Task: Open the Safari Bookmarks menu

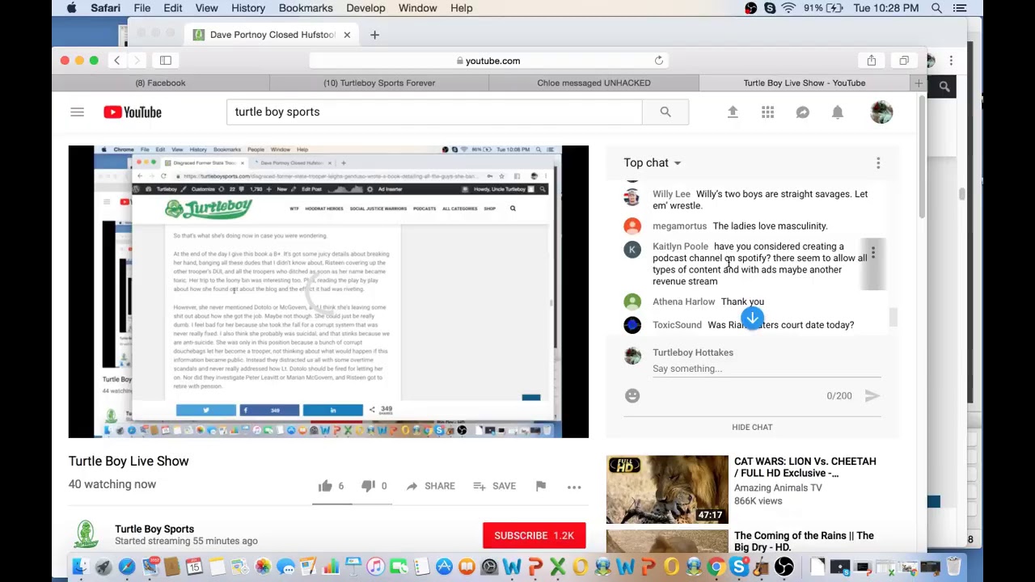Action: (x=306, y=8)
